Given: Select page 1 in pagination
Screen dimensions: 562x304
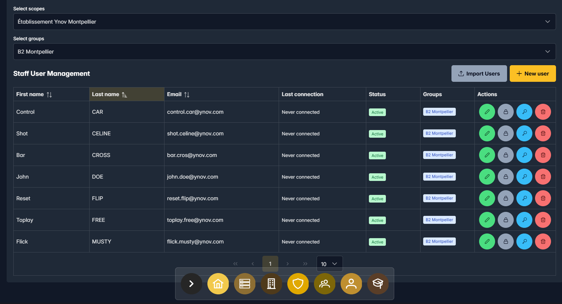Looking at the screenshot, I should point(270,264).
